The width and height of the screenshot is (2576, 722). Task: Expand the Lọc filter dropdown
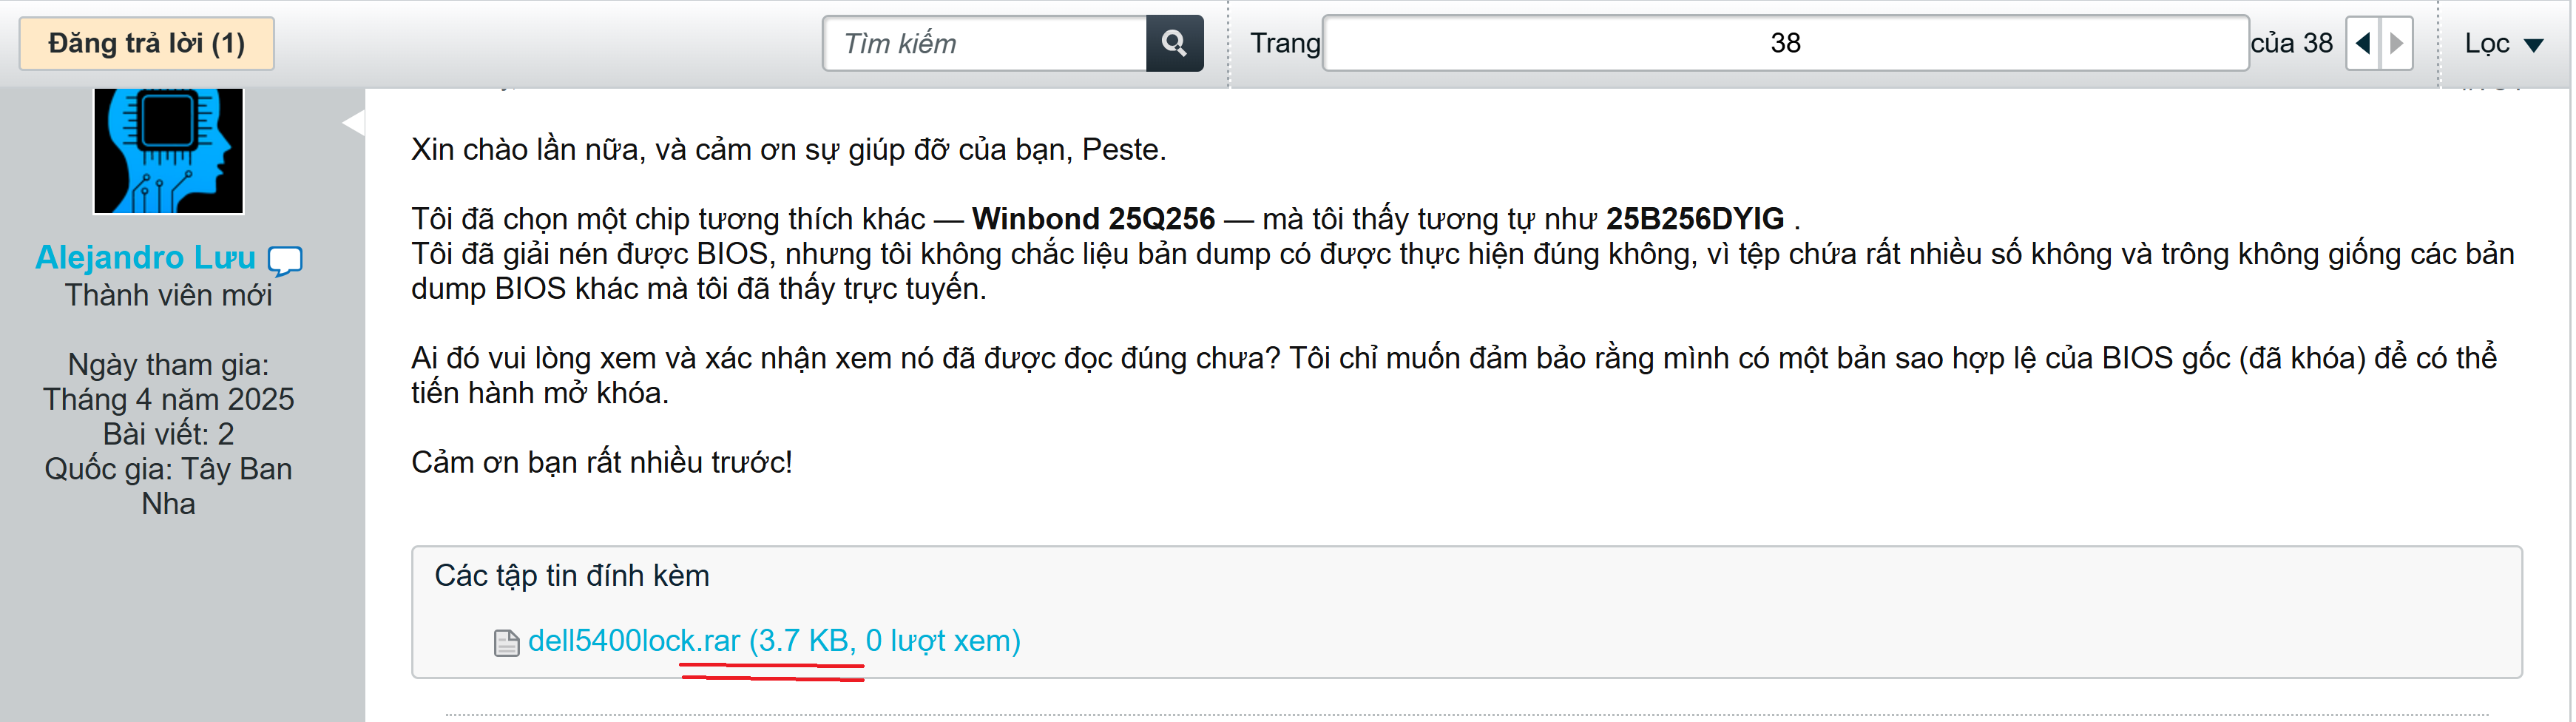click(2503, 43)
